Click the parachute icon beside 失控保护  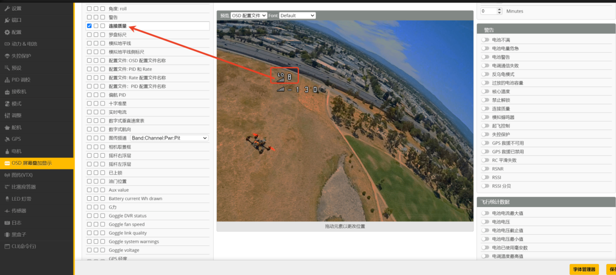click(x=7, y=56)
